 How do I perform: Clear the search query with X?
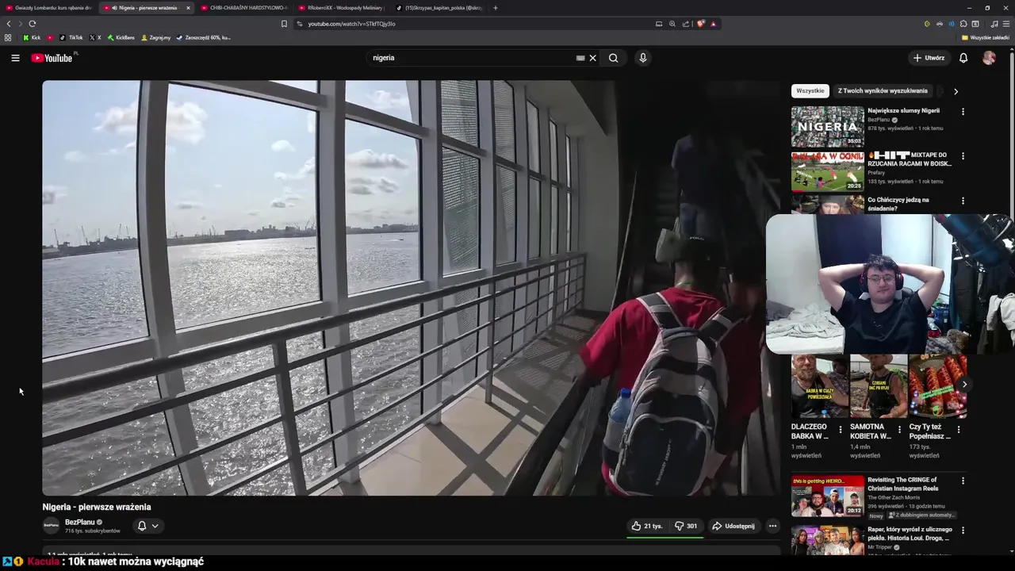(x=592, y=58)
